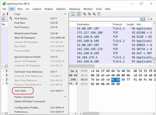Click packet list vertical scrollbar thumb
Viewport: 156px width, 115px height.
click(154, 59)
